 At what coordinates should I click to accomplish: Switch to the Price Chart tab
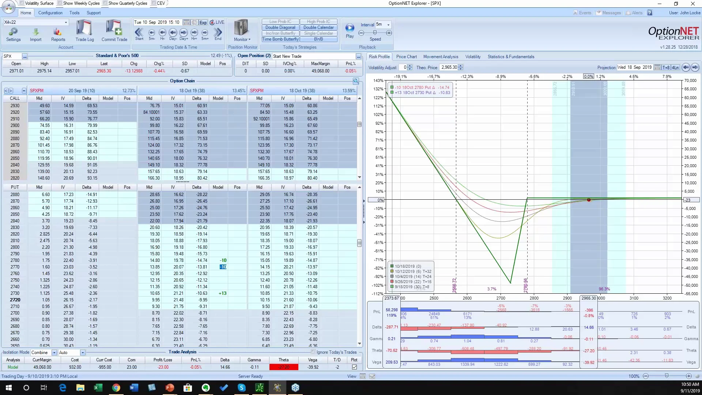coord(406,57)
